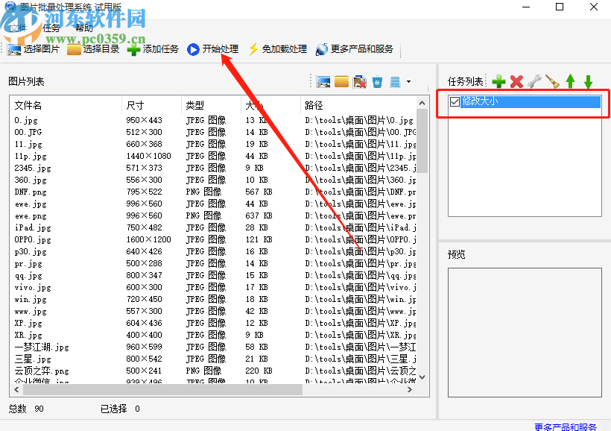This screenshot has height=431, width=611.
Task: Delete the task using the red X icon
Action: [x=516, y=81]
